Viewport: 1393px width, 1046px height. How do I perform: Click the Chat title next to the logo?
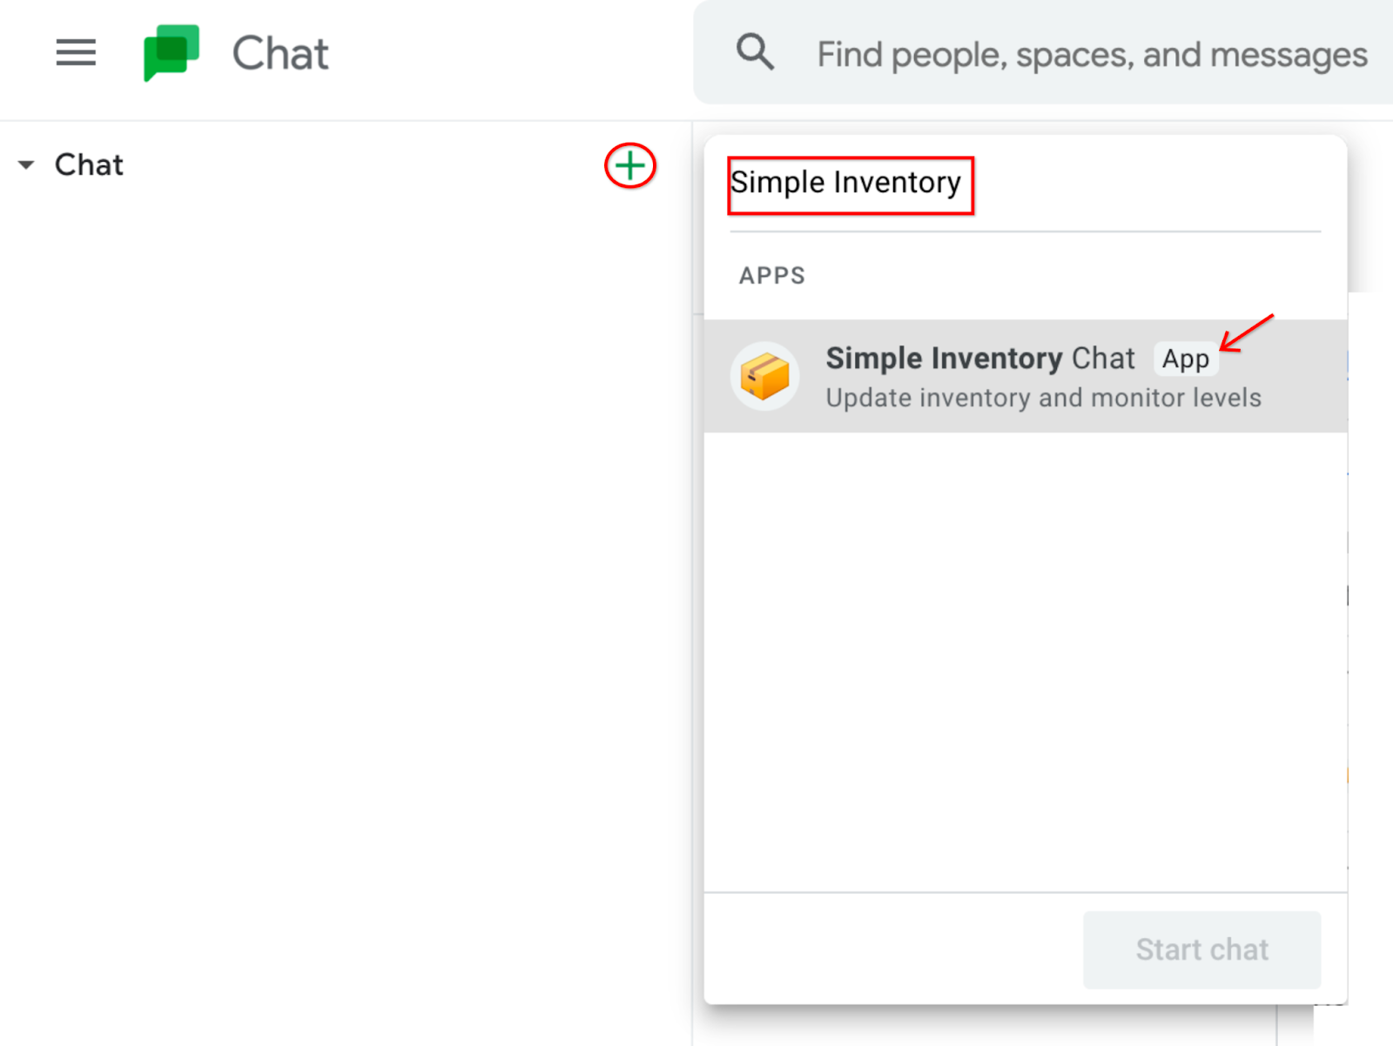coord(279,53)
